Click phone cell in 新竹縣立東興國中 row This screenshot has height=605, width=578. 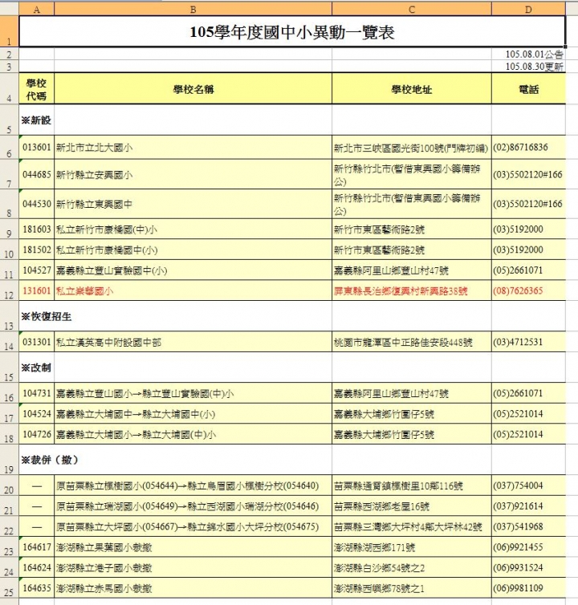528,204
